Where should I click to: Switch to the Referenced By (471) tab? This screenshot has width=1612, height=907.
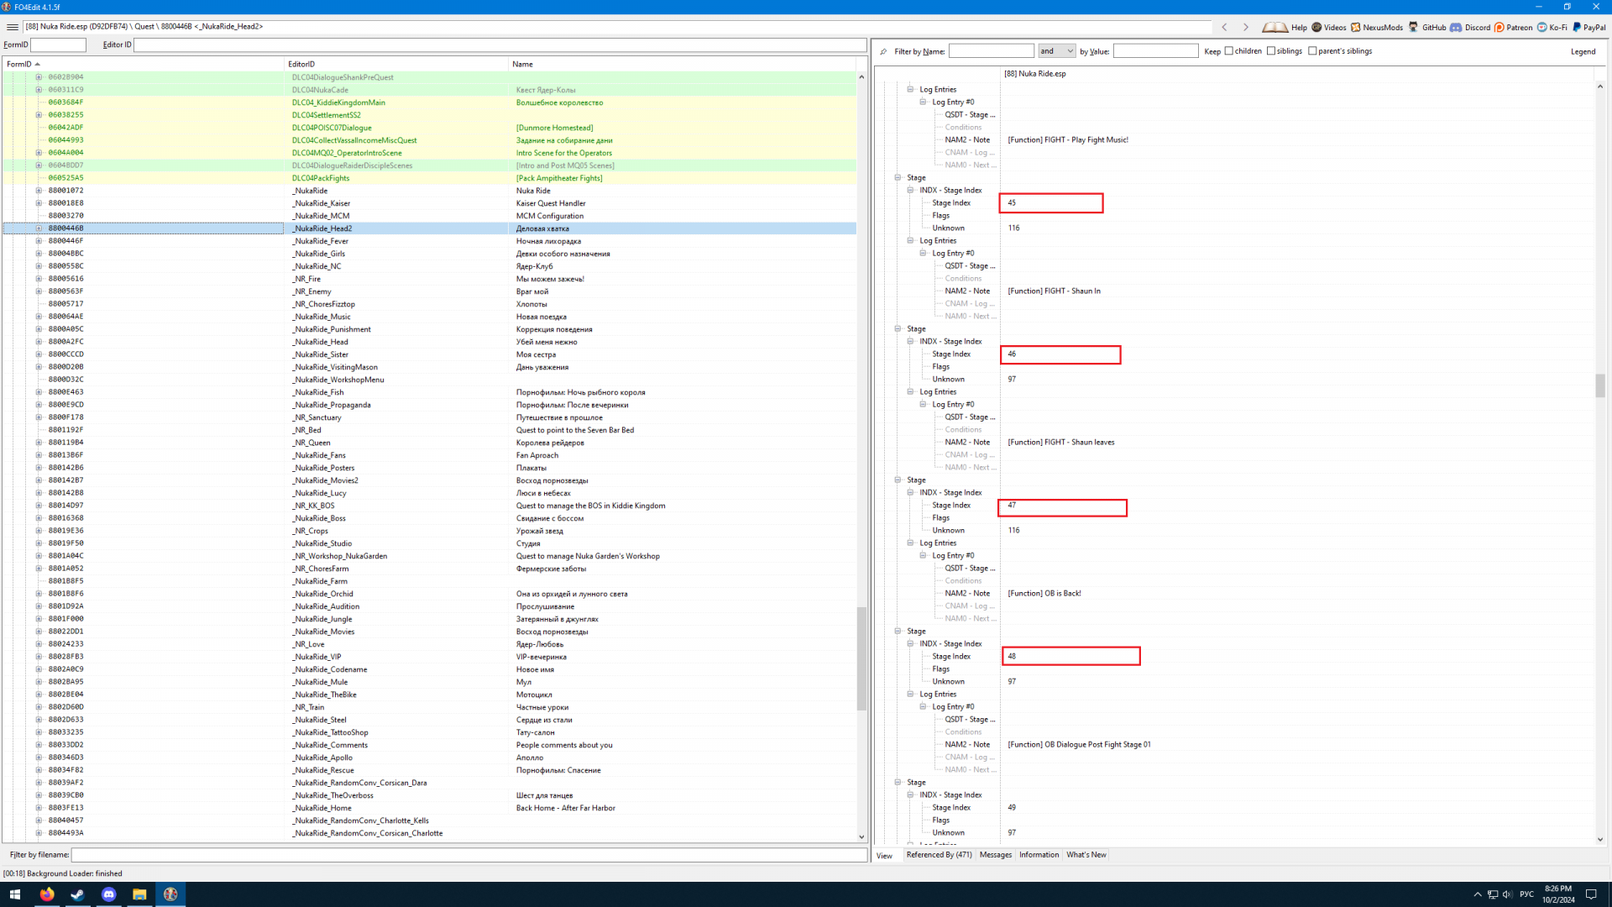(939, 855)
